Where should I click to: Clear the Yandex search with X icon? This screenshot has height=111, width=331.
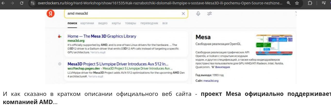(x=183, y=14)
